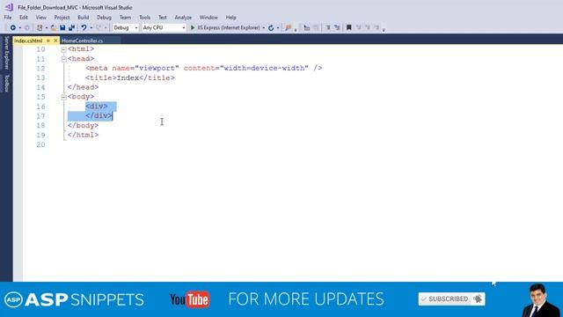Image resolution: width=563 pixels, height=317 pixels.
Task: Click the ASP Snippets logo
Action: (74, 299)
